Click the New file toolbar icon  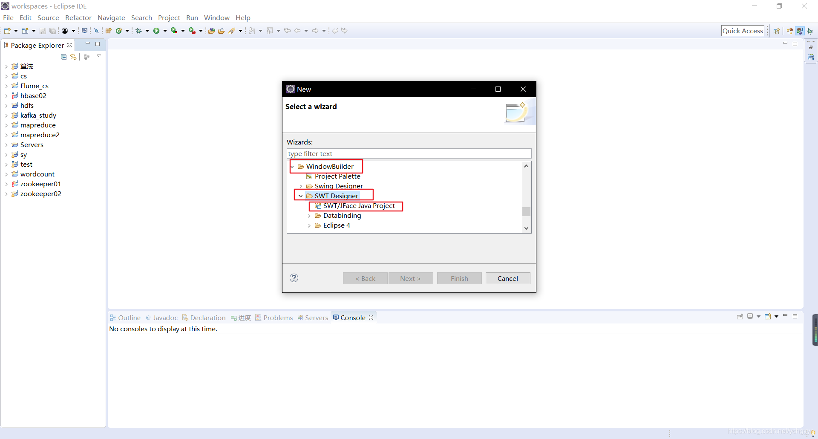pos(7,31)
